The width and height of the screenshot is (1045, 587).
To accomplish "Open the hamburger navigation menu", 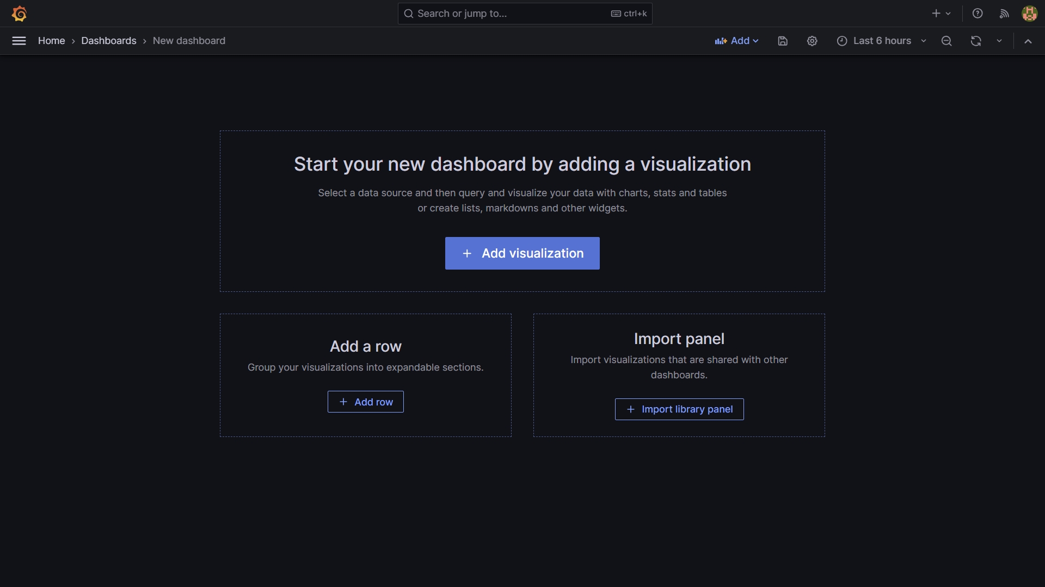I will click(19, 41).
